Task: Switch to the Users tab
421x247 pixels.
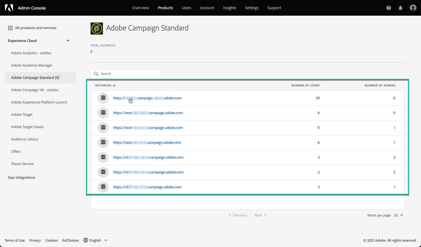Action: [187, 8]
